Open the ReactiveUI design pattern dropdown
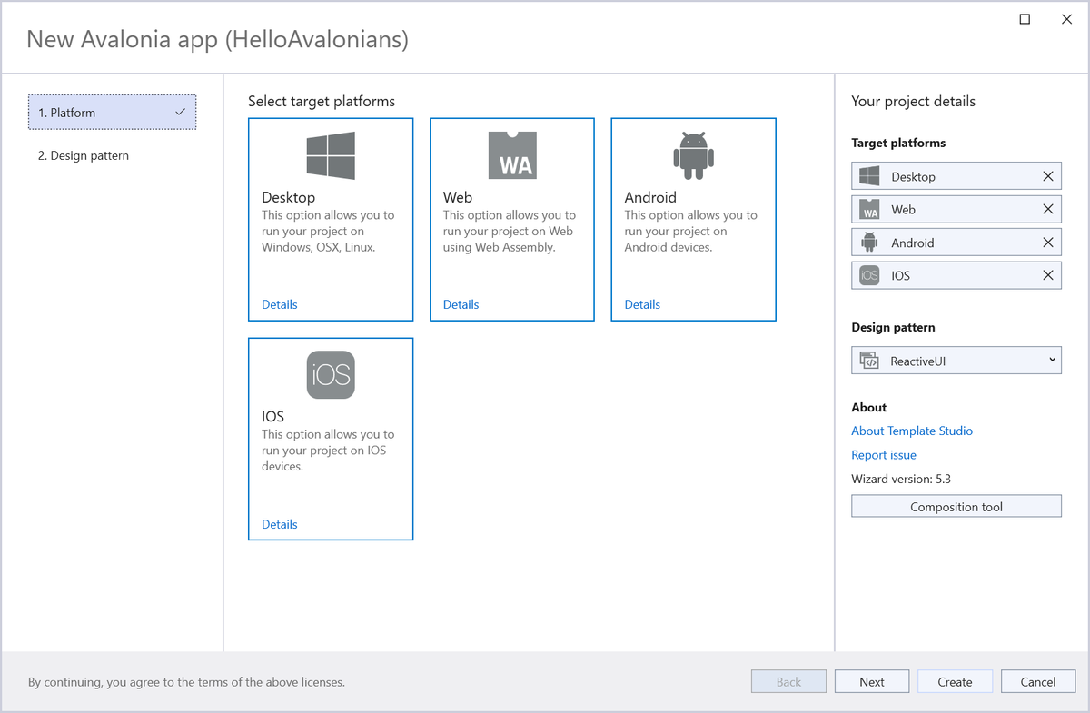The width and height of the screenshot is (1090, 713). click(x=956, y=361)
